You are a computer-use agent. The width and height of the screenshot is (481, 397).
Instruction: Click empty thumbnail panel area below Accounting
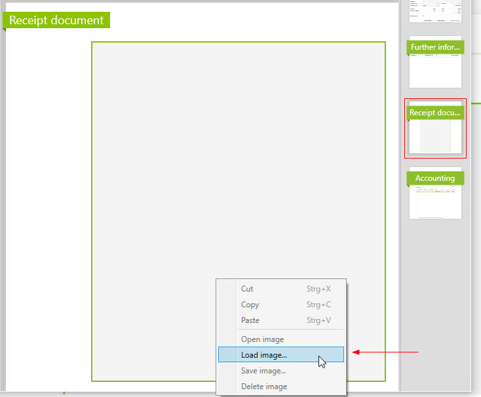tap(435, 295)
